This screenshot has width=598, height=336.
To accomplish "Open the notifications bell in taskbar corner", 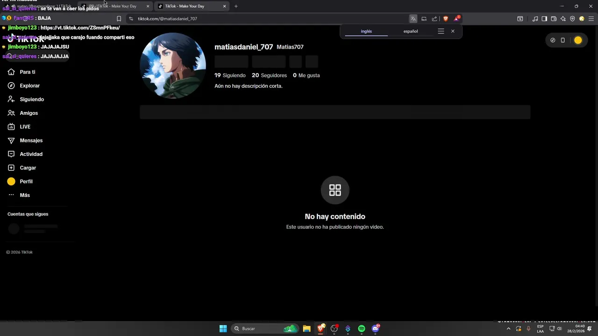I will pyautogui.click(x=590, y=329).
